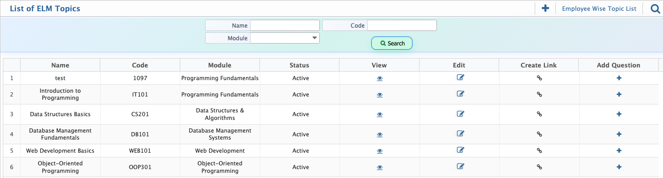The image size is (663, 178).
Task: Add question to Object-Oriented Programming
Action: coord(619,167)
